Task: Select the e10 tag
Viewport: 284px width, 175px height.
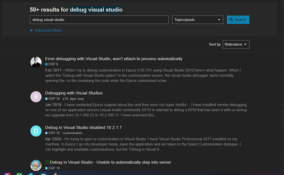Action: tap(65, 99)
